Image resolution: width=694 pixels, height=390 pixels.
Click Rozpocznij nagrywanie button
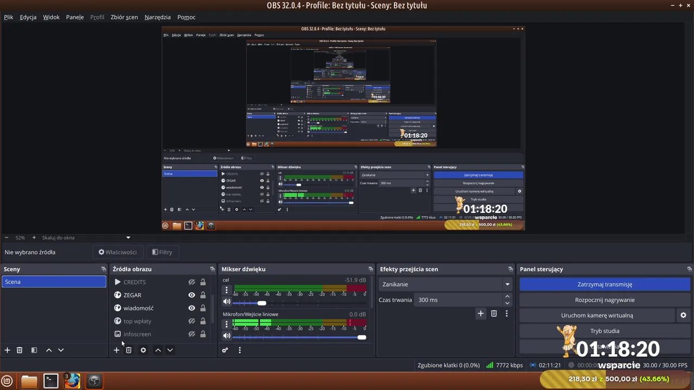pyautogui.click(x=605, y=300)
